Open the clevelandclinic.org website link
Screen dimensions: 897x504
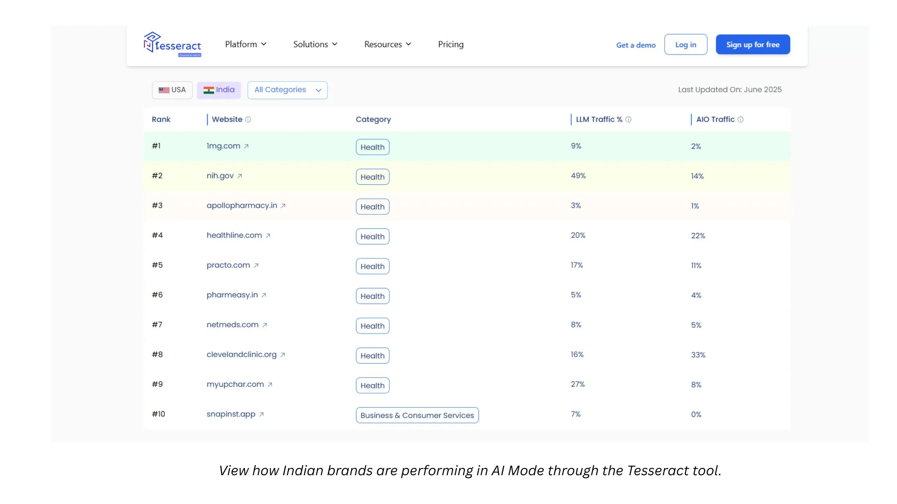tap(241, 354)
